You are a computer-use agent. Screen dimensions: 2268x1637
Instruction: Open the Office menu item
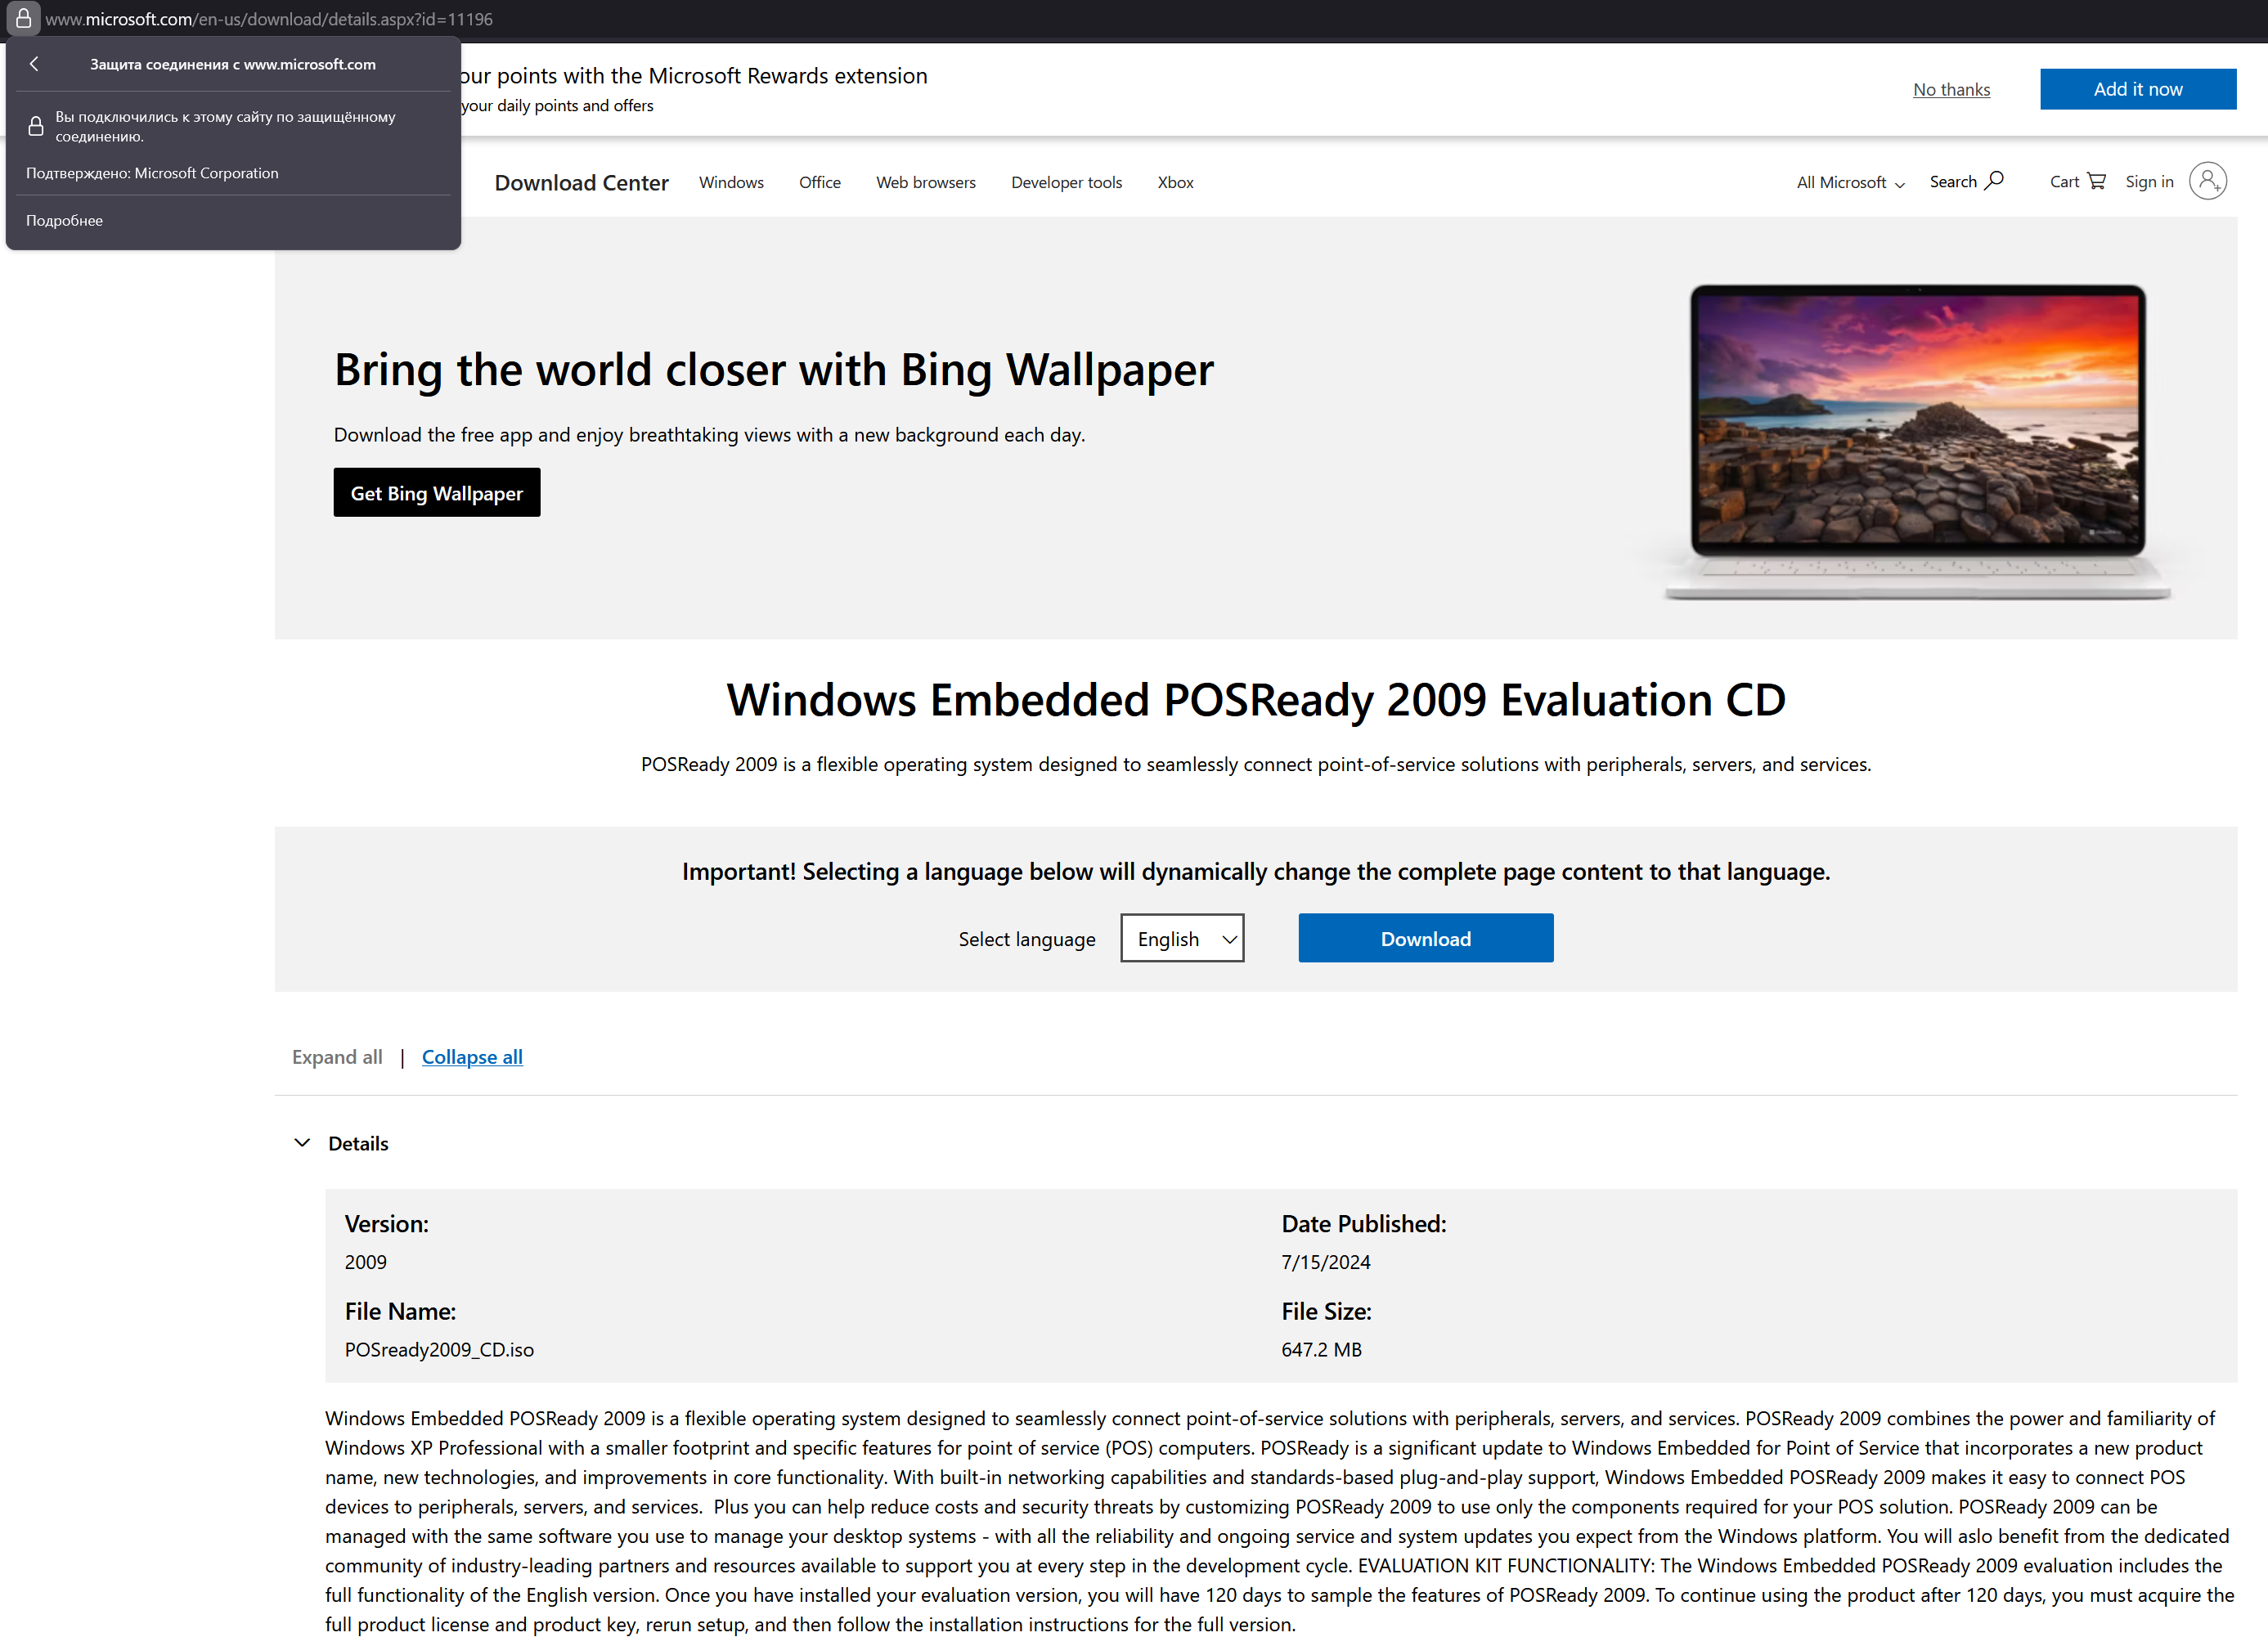819,182
